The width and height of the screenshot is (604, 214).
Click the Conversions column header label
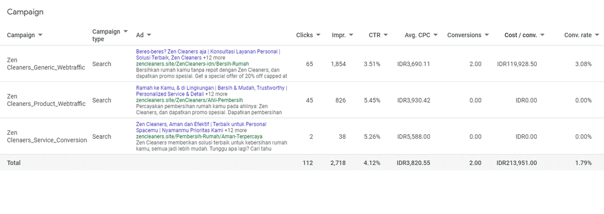point(464,35)
